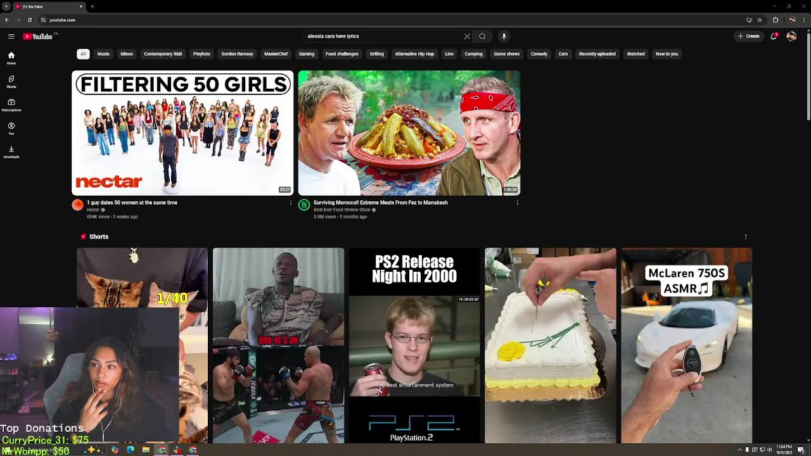Click the YouTube logo
Image resolution: width=811 pixels, height=456 pixels.
click(38, 36)
